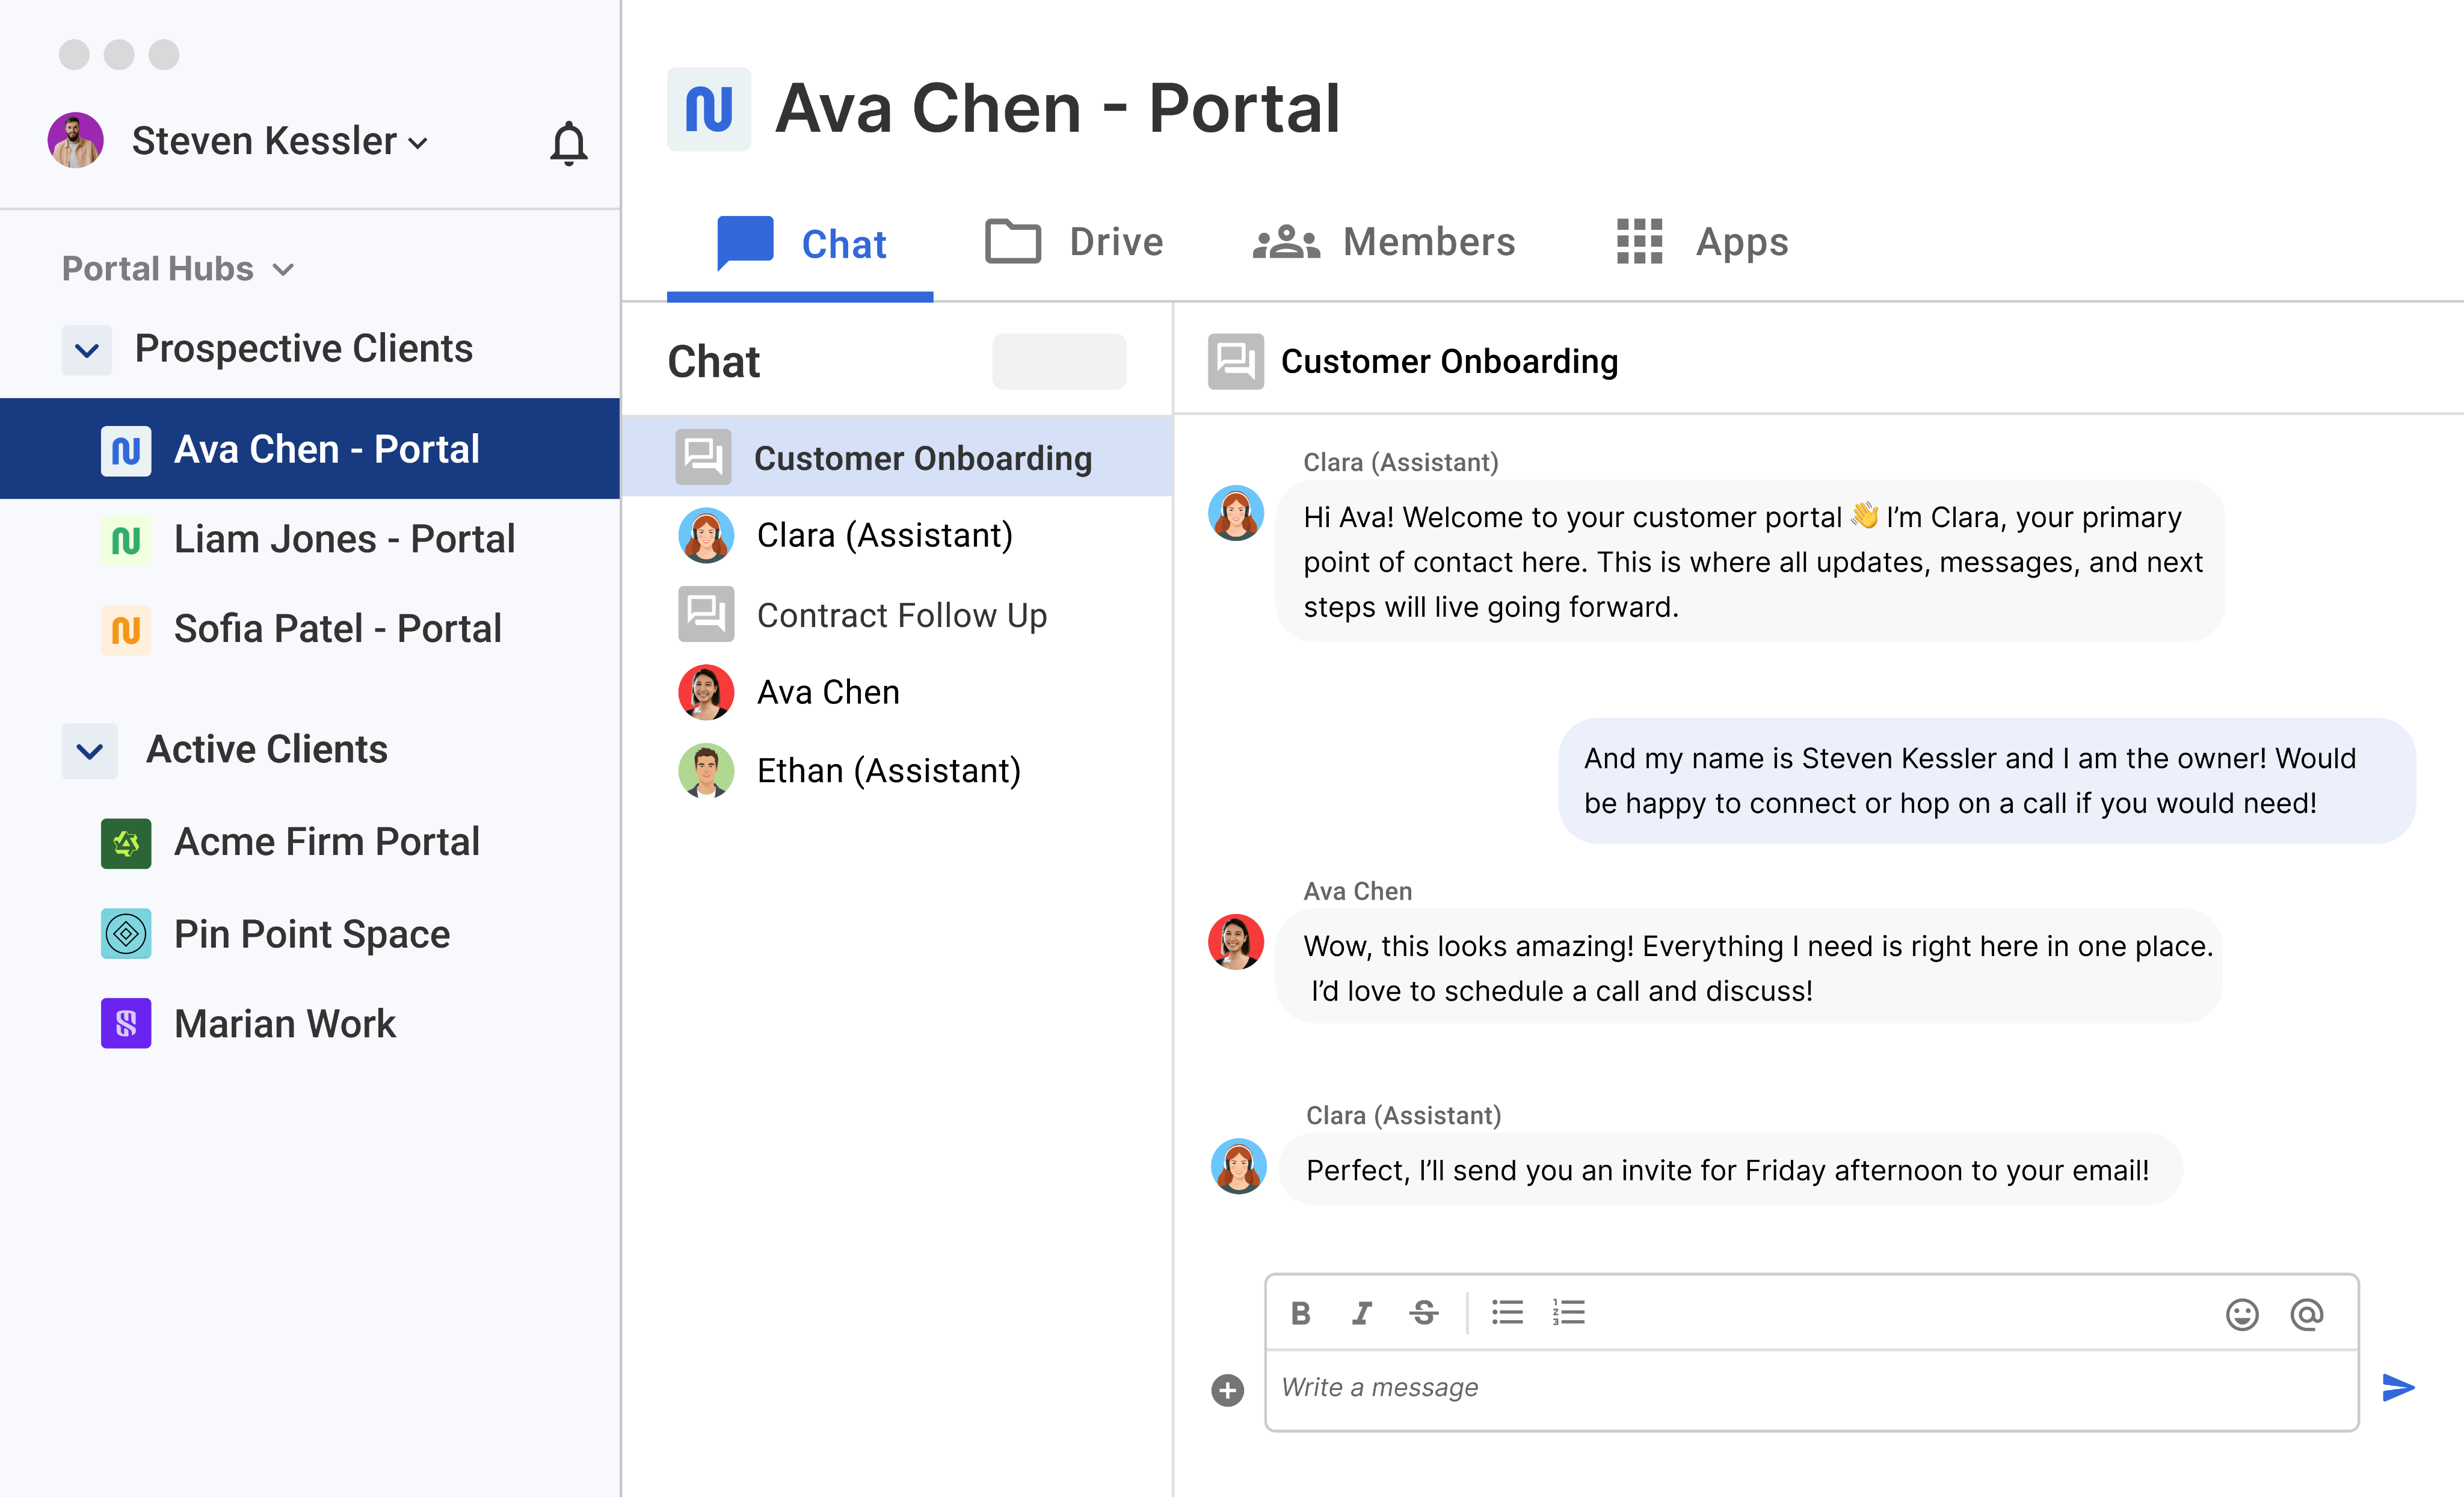Open the Contract Follow Up chat
Viewport: 2464px width, 1497px height.
[901, 615]
